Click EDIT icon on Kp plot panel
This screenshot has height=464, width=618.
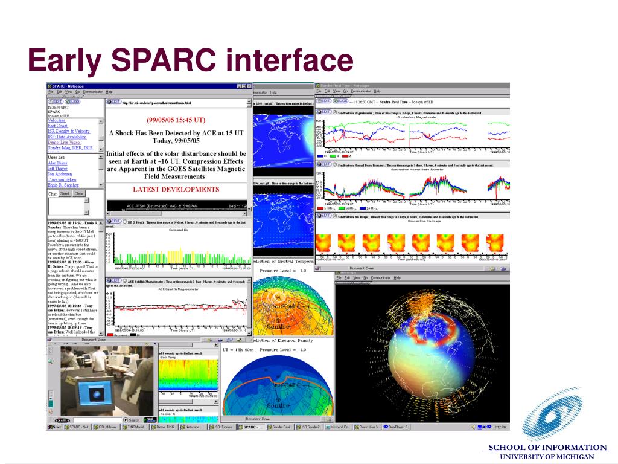click(x=114, y=221)
